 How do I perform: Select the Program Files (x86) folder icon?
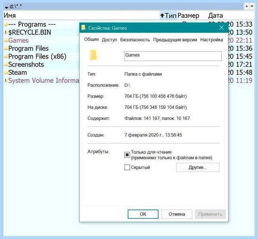point(6,56)
